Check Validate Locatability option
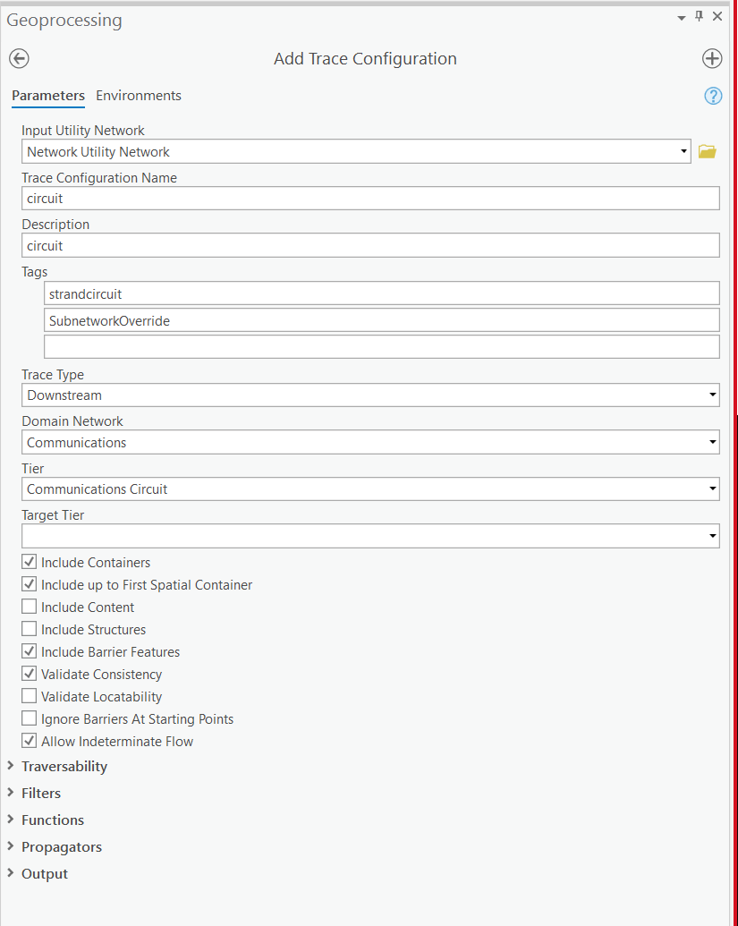738x926 pixels. coord(30,697)
